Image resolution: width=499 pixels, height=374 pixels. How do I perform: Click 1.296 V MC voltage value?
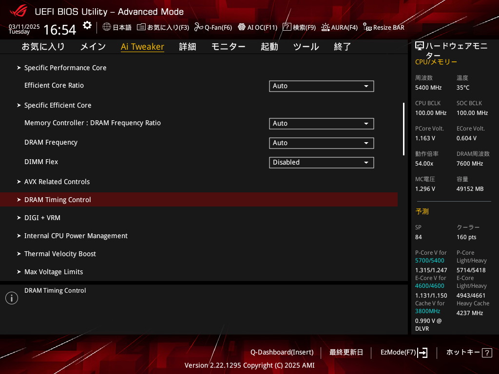pos(425,189)
